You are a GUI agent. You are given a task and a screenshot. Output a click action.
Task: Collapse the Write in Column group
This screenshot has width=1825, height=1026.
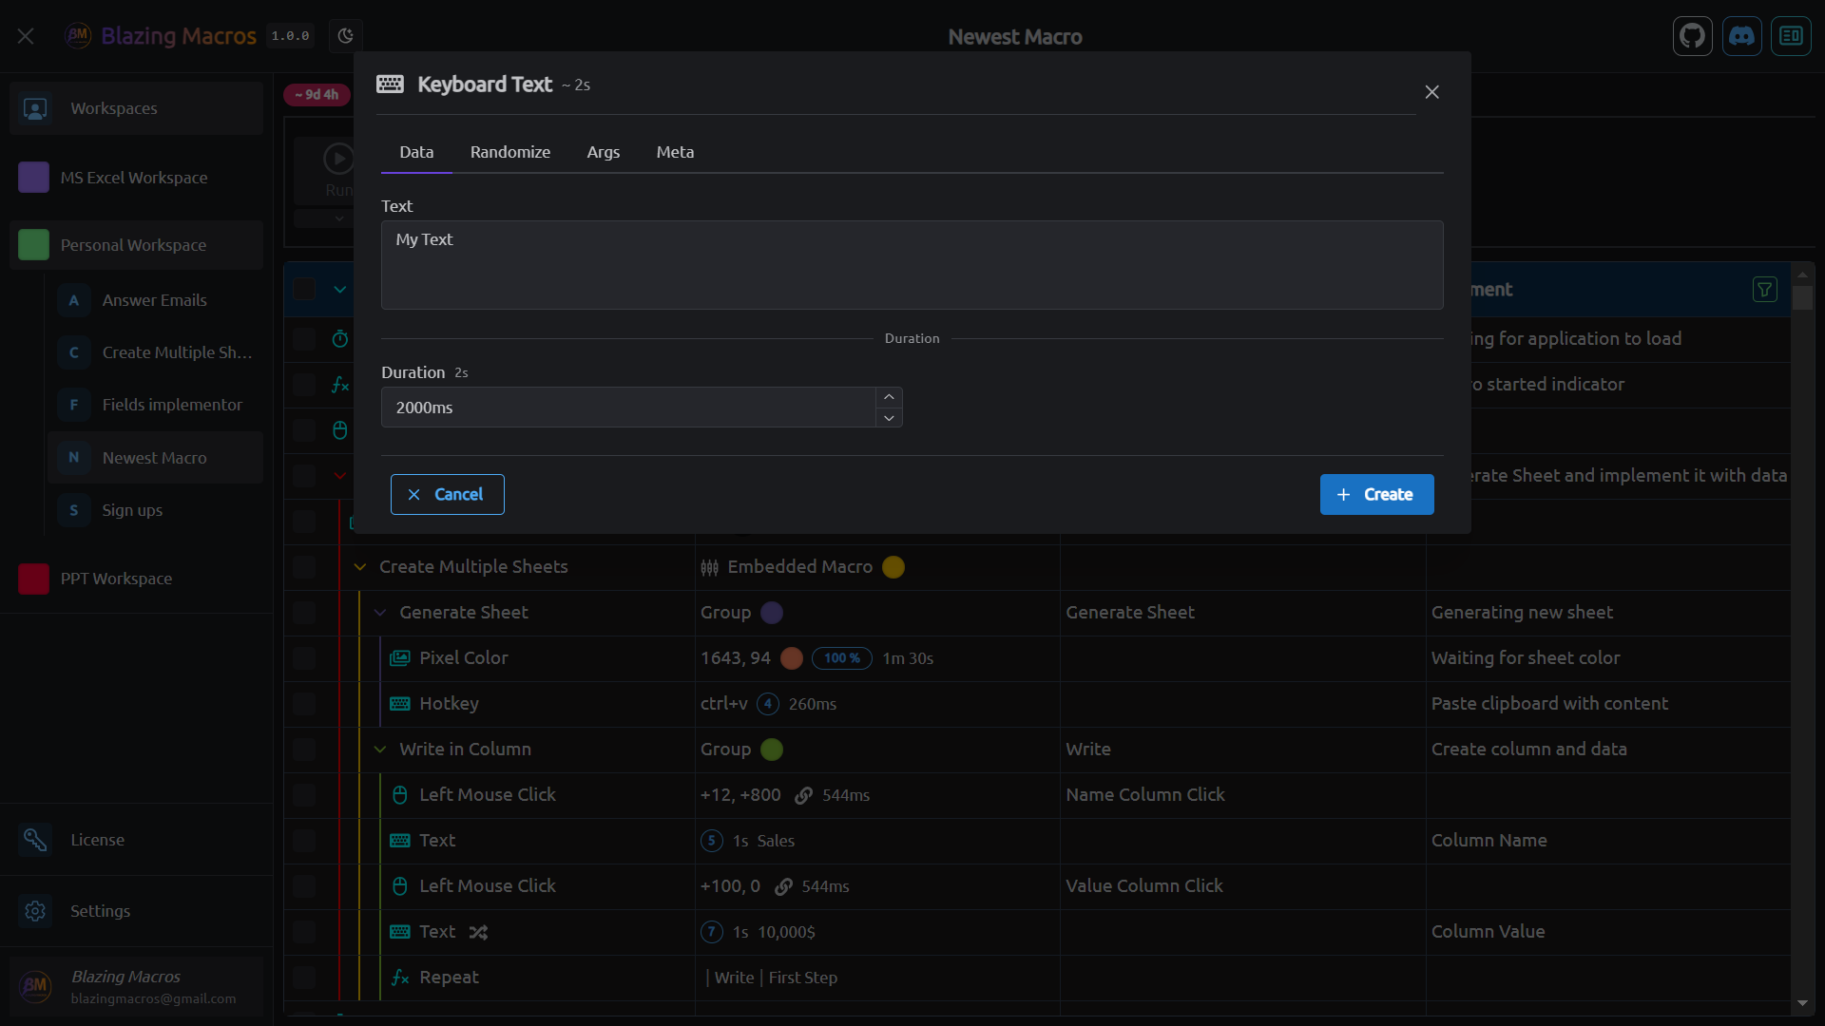pyautogui.click(x=380, y=750)
